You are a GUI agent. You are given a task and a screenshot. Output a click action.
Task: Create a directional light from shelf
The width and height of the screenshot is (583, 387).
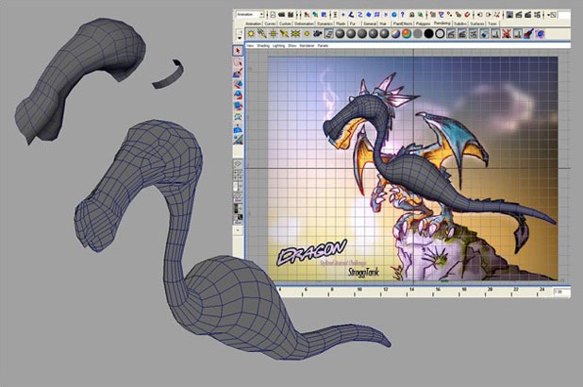261,34
